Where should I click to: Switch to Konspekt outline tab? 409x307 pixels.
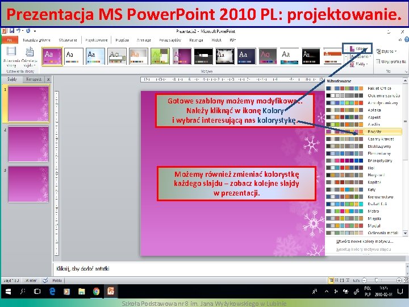pos(34,79)
